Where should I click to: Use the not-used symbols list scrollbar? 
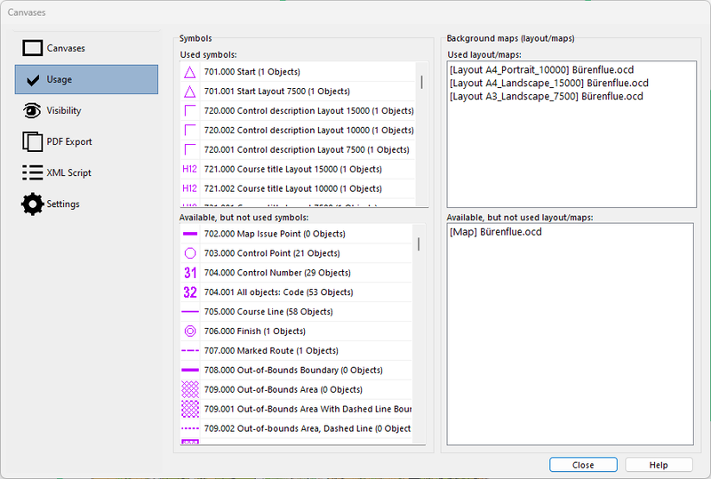[x=419, y=244]
